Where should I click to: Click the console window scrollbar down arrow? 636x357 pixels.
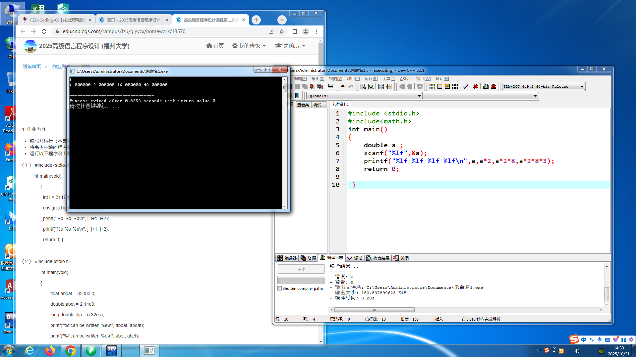coord(284,206)
